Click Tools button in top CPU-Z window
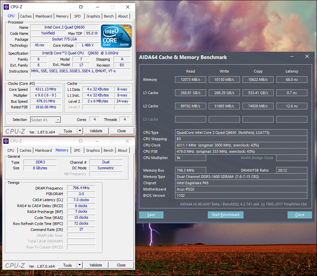 (68, 131)
